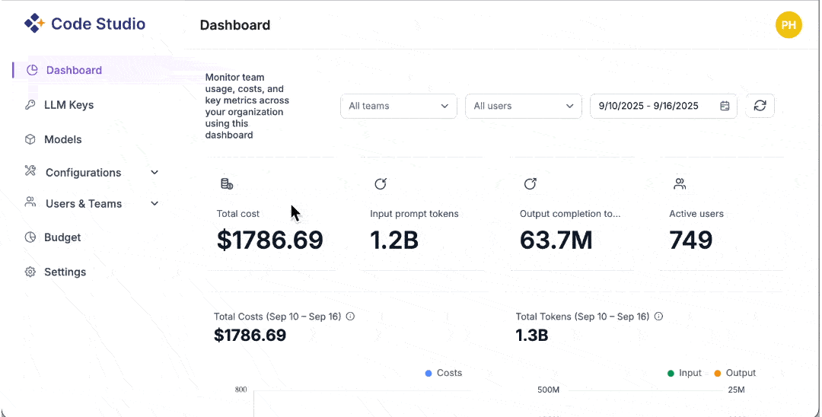Screen dimensions: 822x417
Task: Click the Dashboard pie chart icon
Action: point(32,70)
